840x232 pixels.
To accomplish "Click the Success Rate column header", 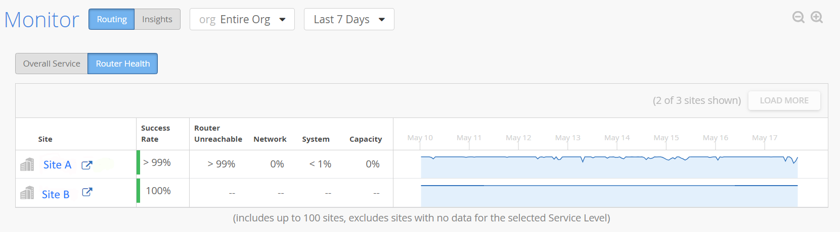I will [156, 134].
